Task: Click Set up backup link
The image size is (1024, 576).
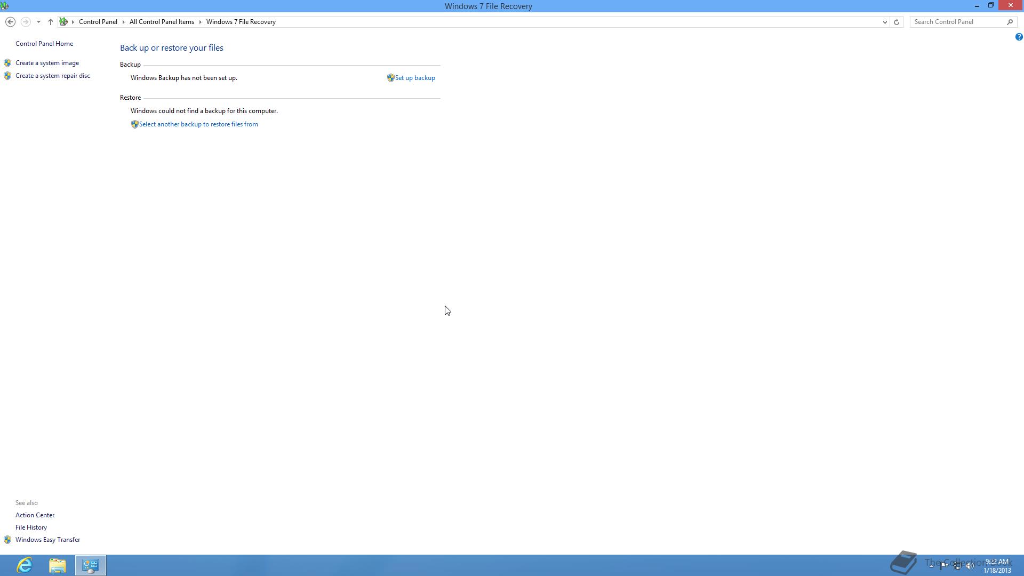Action: 415,78
